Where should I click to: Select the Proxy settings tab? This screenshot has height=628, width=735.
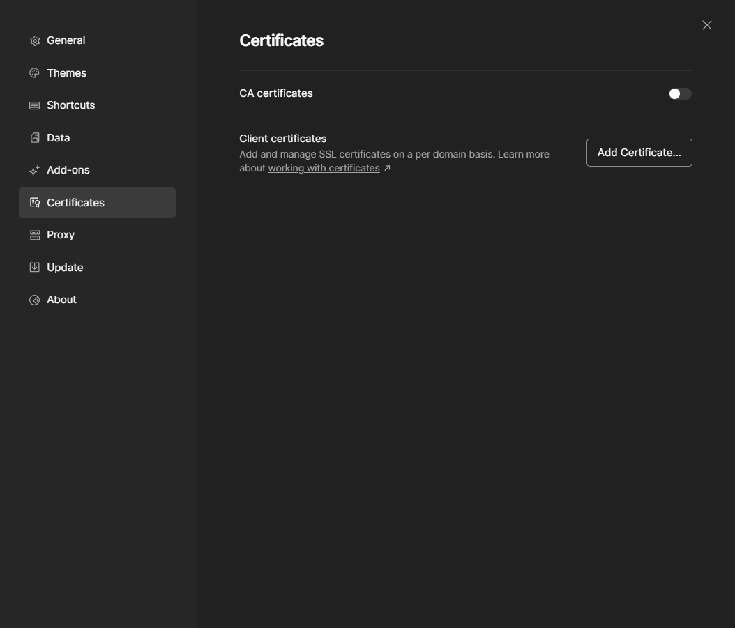[x=97, y=236]
